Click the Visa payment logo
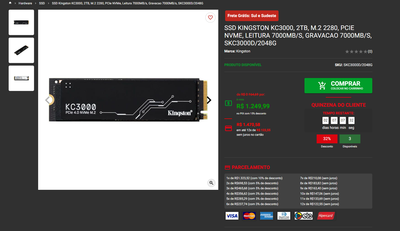Screen dimensions: 400x231 click(232, 216)
